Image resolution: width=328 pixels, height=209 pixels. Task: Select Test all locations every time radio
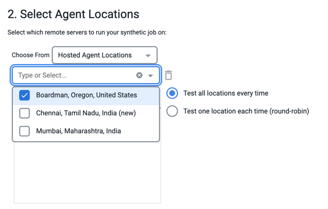coord(172,93)
